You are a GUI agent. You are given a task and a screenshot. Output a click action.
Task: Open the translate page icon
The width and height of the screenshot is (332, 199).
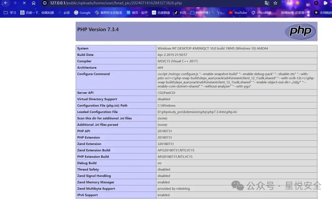[x=267, y=3]
